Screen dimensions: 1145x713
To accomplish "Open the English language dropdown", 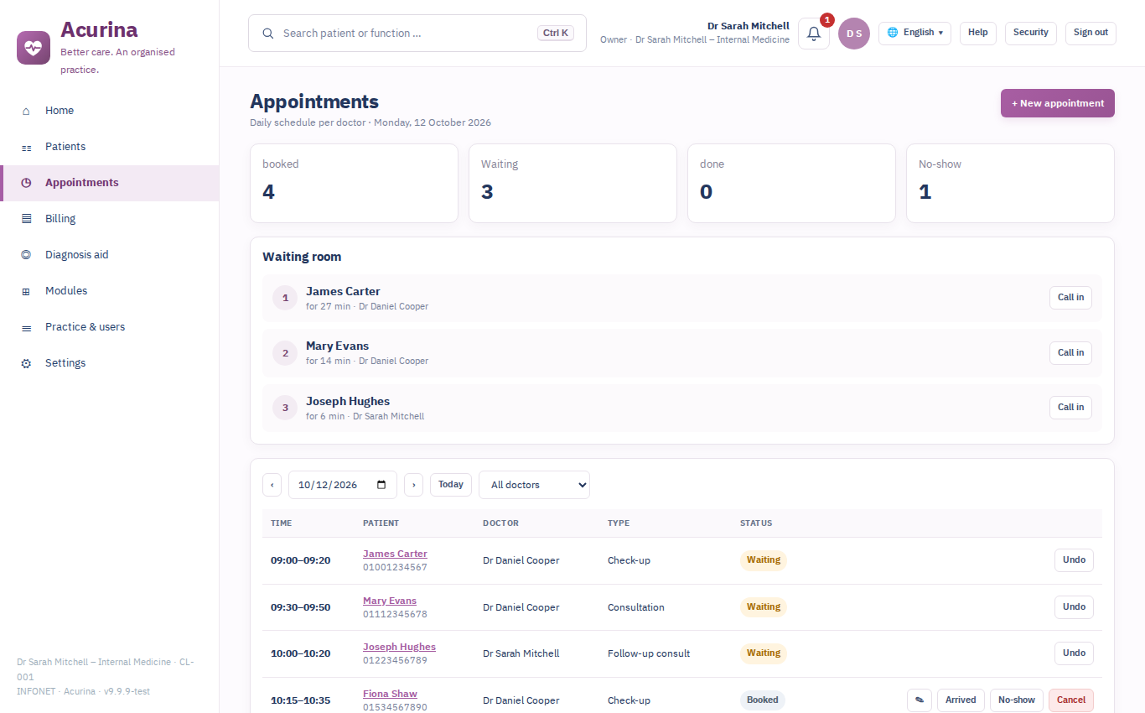I will [914, 33].
